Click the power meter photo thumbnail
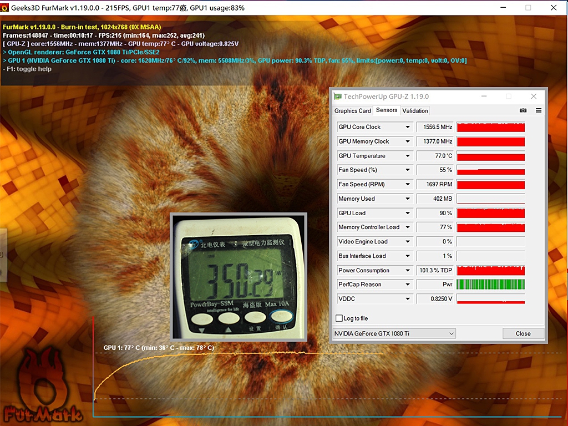The image size is (568, 426). pos(239,277)
